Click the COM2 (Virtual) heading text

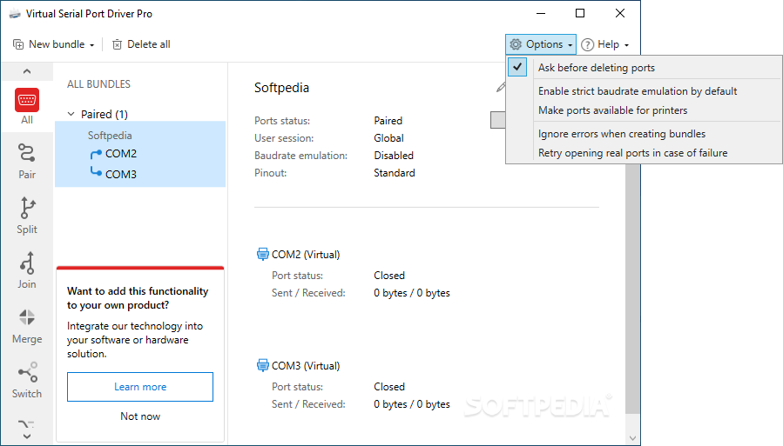click(x=306, y=255)
